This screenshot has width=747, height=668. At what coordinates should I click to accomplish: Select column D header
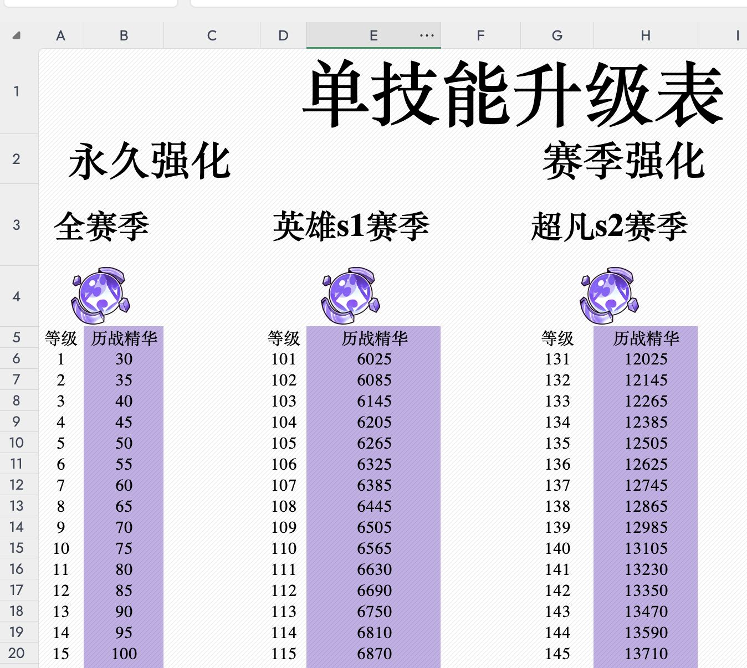pyautogui.click(x=283, y=35)
